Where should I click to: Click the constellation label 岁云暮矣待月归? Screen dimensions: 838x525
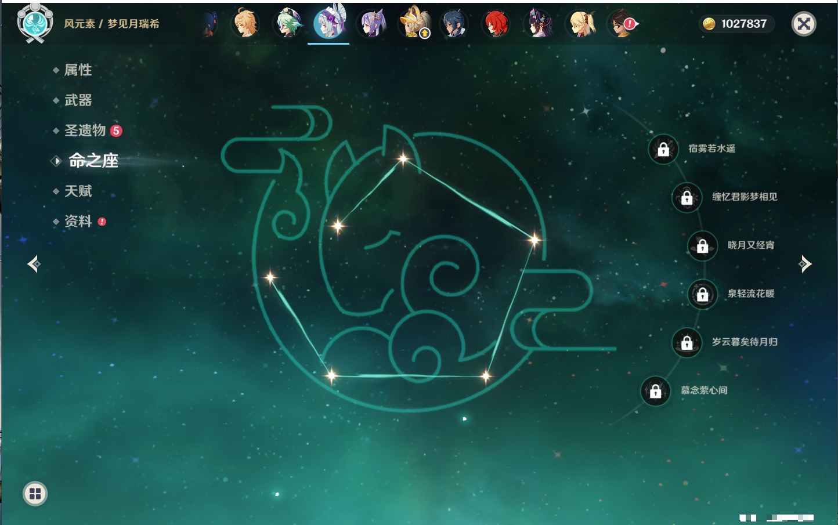coord(745,342)
